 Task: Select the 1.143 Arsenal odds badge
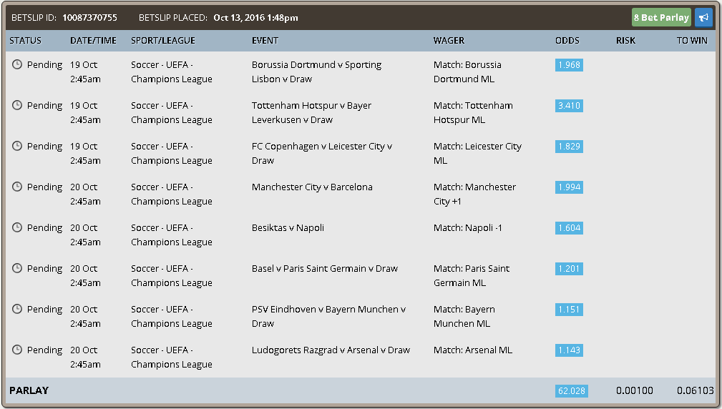(x=569, y=350)
